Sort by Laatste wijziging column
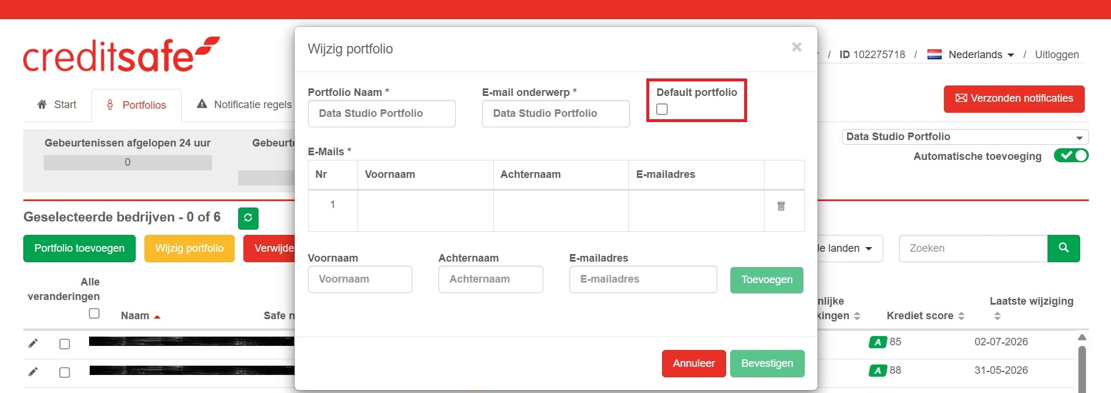This screenshot has width=1111, height=393. [1031, 308]
